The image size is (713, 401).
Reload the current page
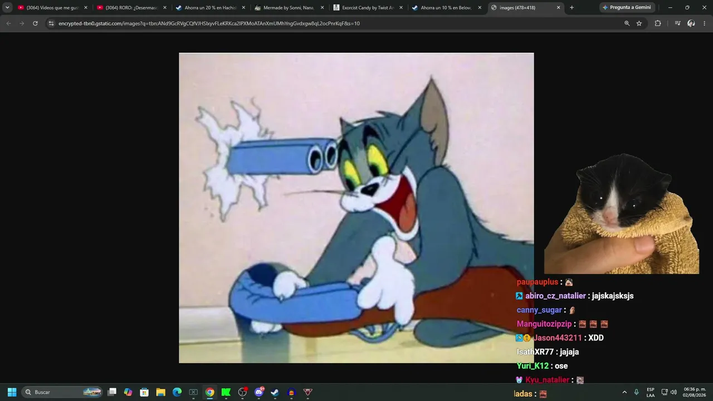click(x=35, y=23)
